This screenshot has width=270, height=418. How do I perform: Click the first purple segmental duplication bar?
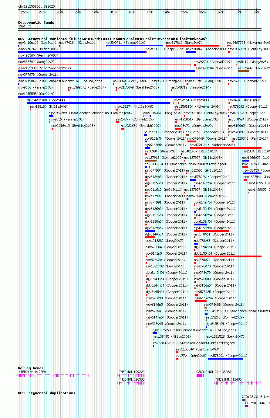pyautogui.click(x=244, y=400)
